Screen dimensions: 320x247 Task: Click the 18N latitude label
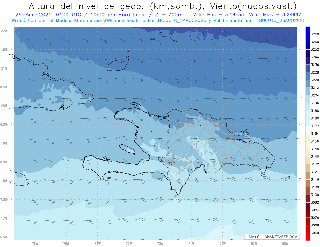[x=4, y=181]
